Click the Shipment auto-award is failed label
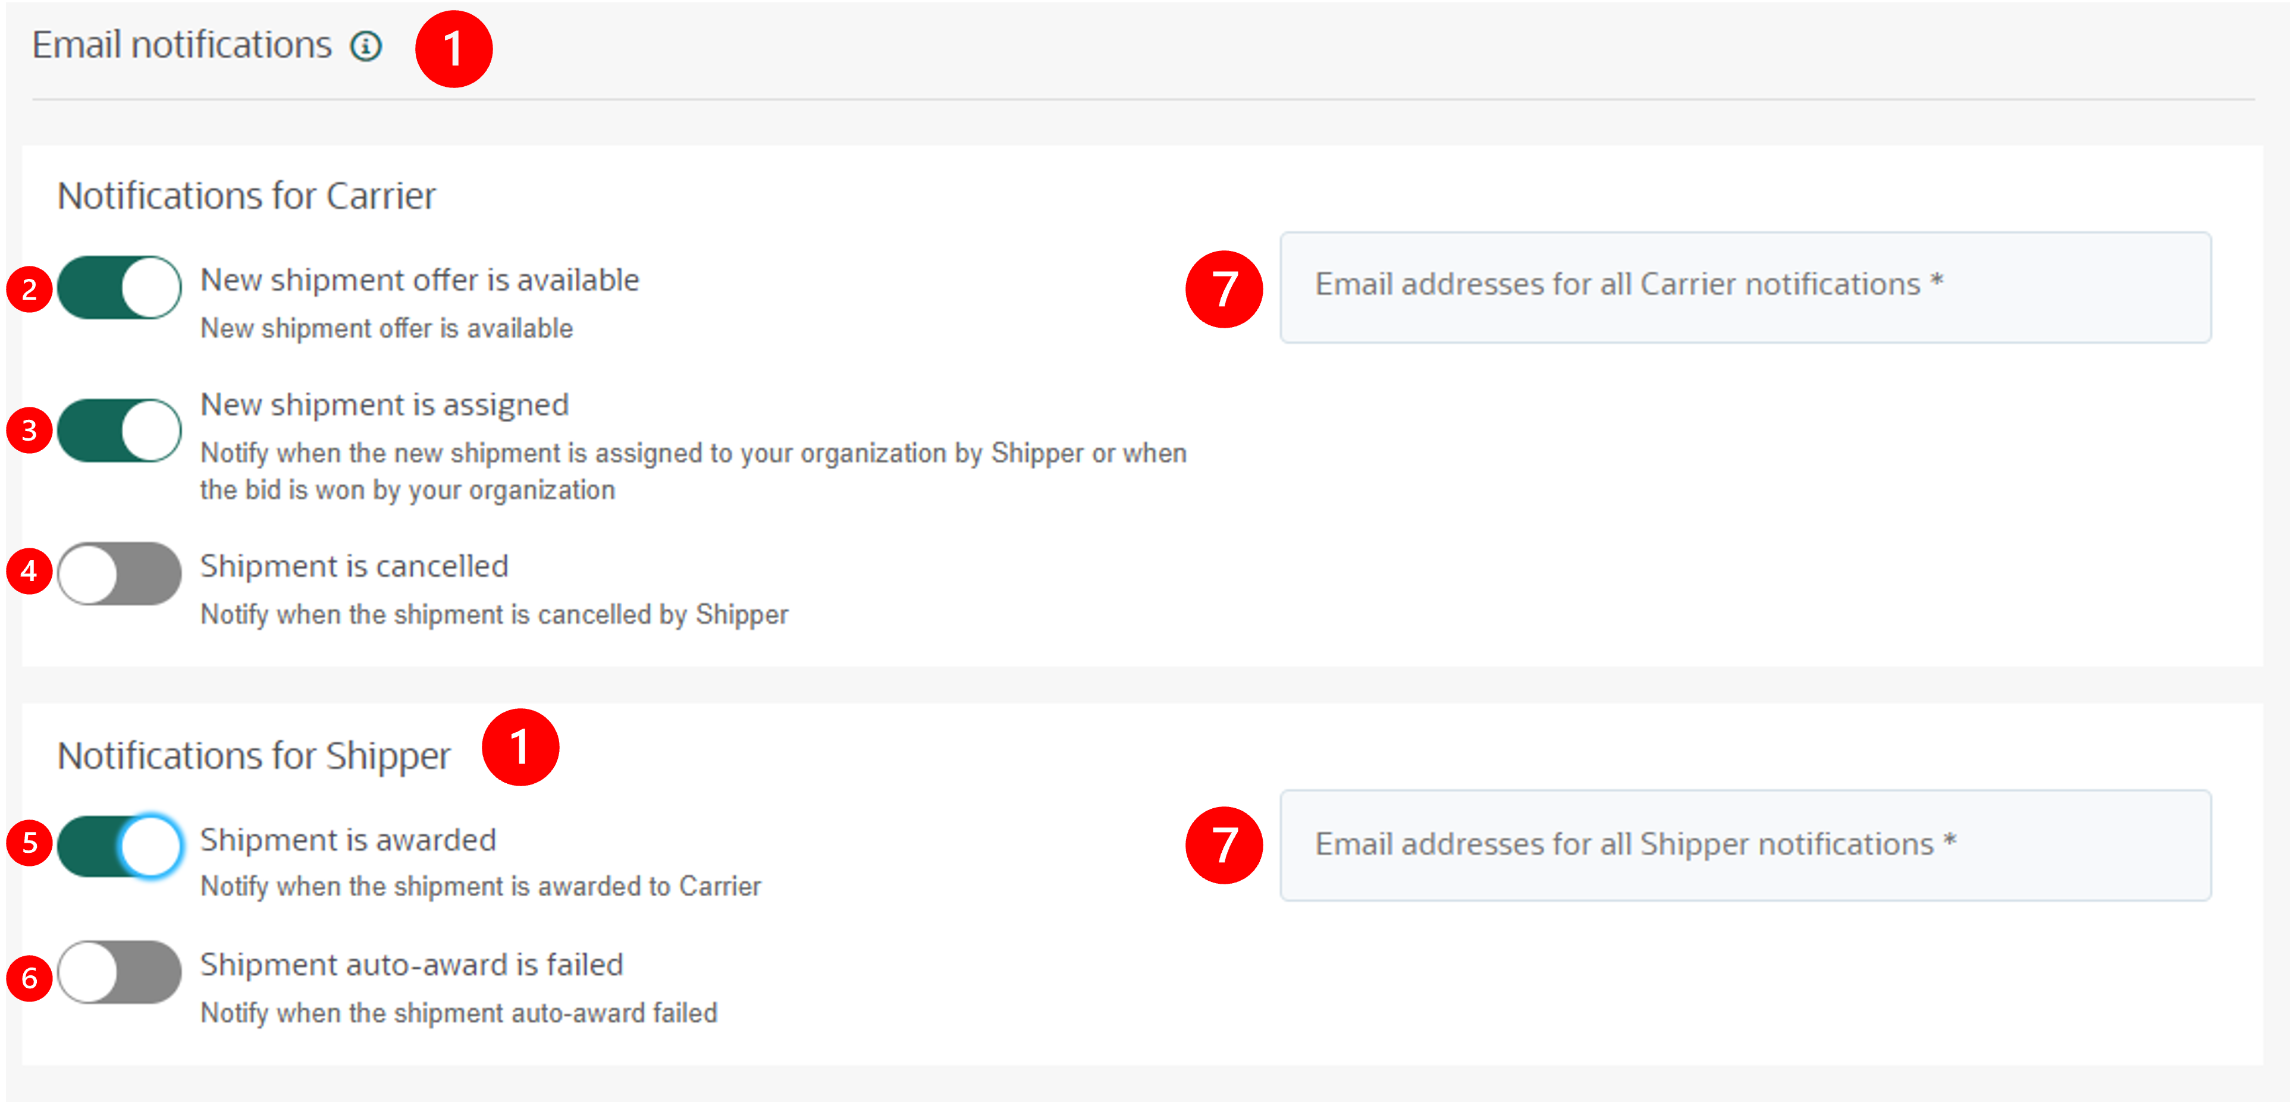Image resolution: width=2290 pixels, height=1102 pixels. (412, 964)
